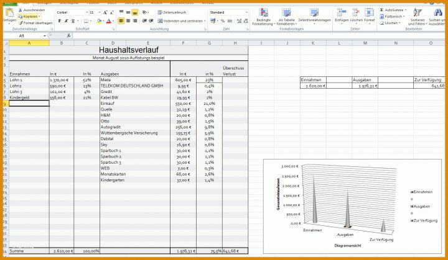Expand the AutoSumme dropdown arrow
The height and width of the screenshot is (260, 448).
tap(406, 10)
